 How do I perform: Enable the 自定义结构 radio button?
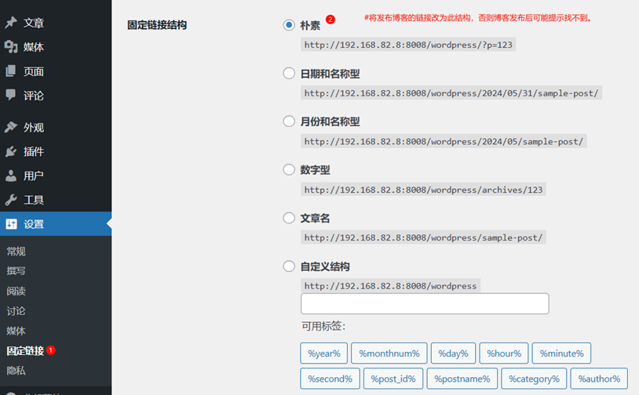289,266
